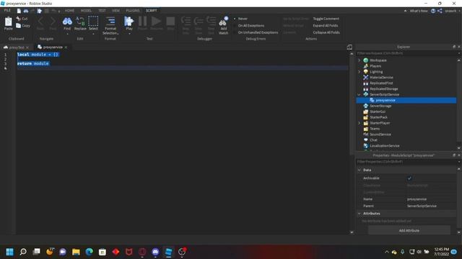This screenshot has width=462, height=259.
Task: Collapse the ServerScriptService tree node
Action: tap(359, 94)
